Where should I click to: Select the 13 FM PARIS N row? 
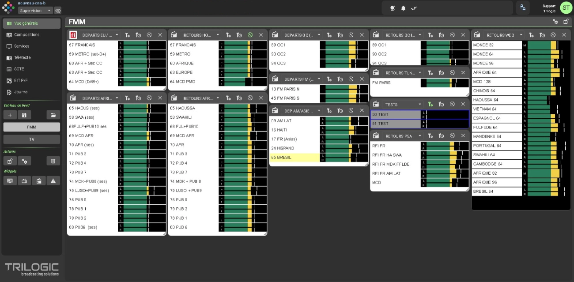click(319, 89)
